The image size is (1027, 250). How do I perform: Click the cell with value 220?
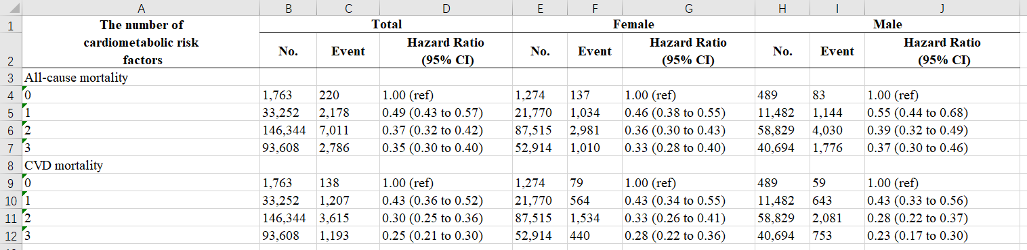click(348, 95)
